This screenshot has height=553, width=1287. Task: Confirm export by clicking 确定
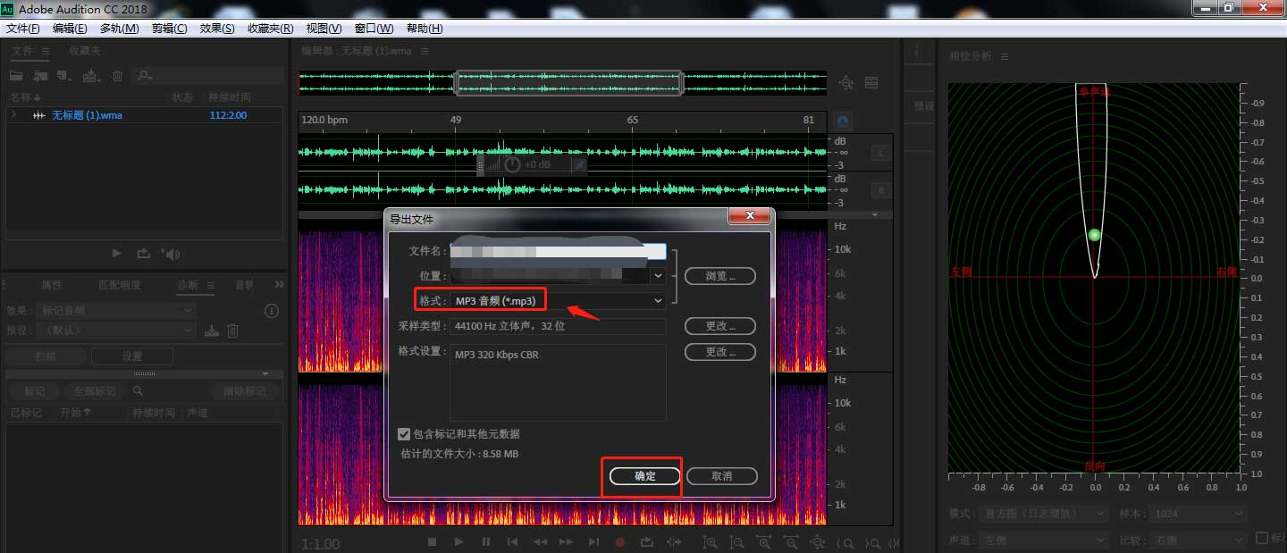pos(643,475)
